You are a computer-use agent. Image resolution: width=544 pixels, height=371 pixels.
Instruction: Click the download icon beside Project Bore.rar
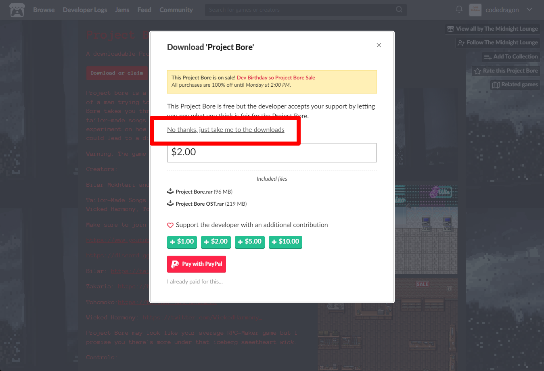pos(170,191)
